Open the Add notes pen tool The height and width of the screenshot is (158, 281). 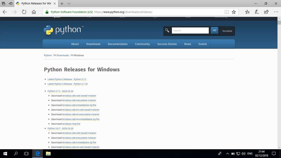(257, 12)
